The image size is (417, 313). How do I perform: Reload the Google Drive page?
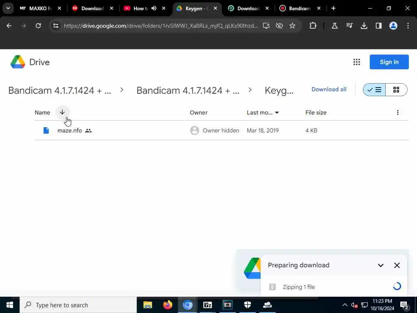38,26
